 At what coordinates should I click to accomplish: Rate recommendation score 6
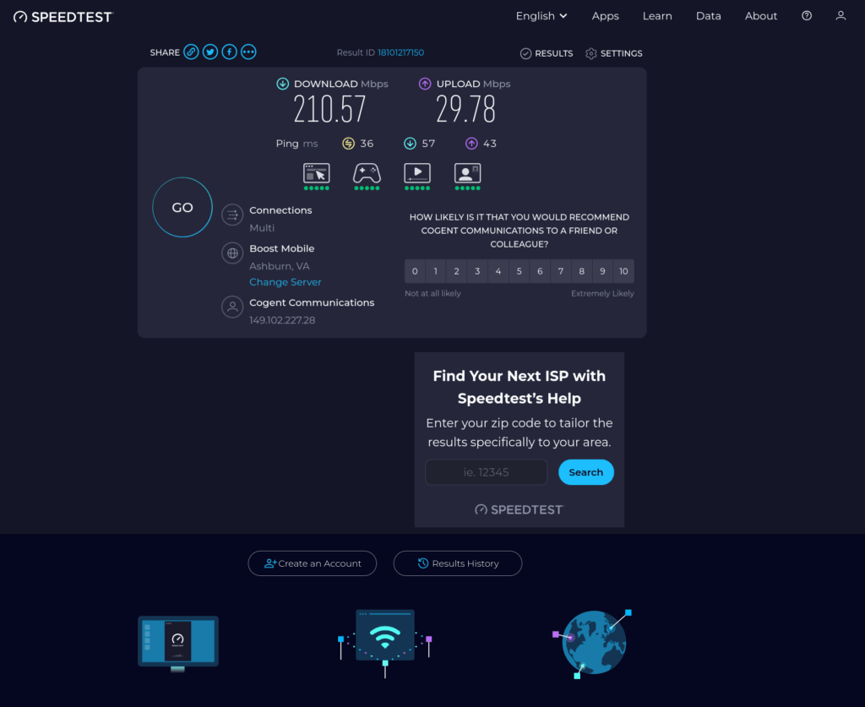540,271
